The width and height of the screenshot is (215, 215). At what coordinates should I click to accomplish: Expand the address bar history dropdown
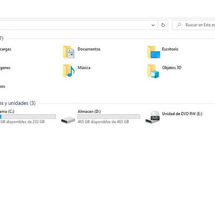click(x=153, y=25)
